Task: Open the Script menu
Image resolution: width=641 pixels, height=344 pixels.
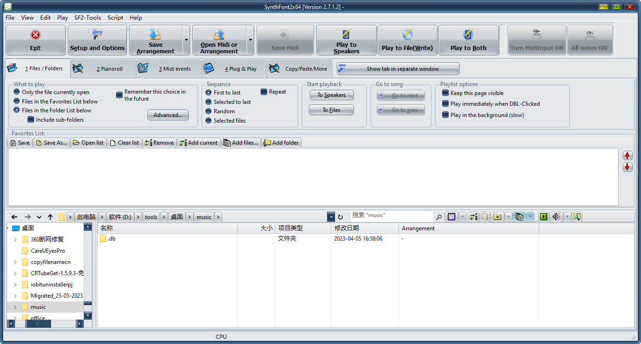Action: pyautogui.click(x=115, y=17)
